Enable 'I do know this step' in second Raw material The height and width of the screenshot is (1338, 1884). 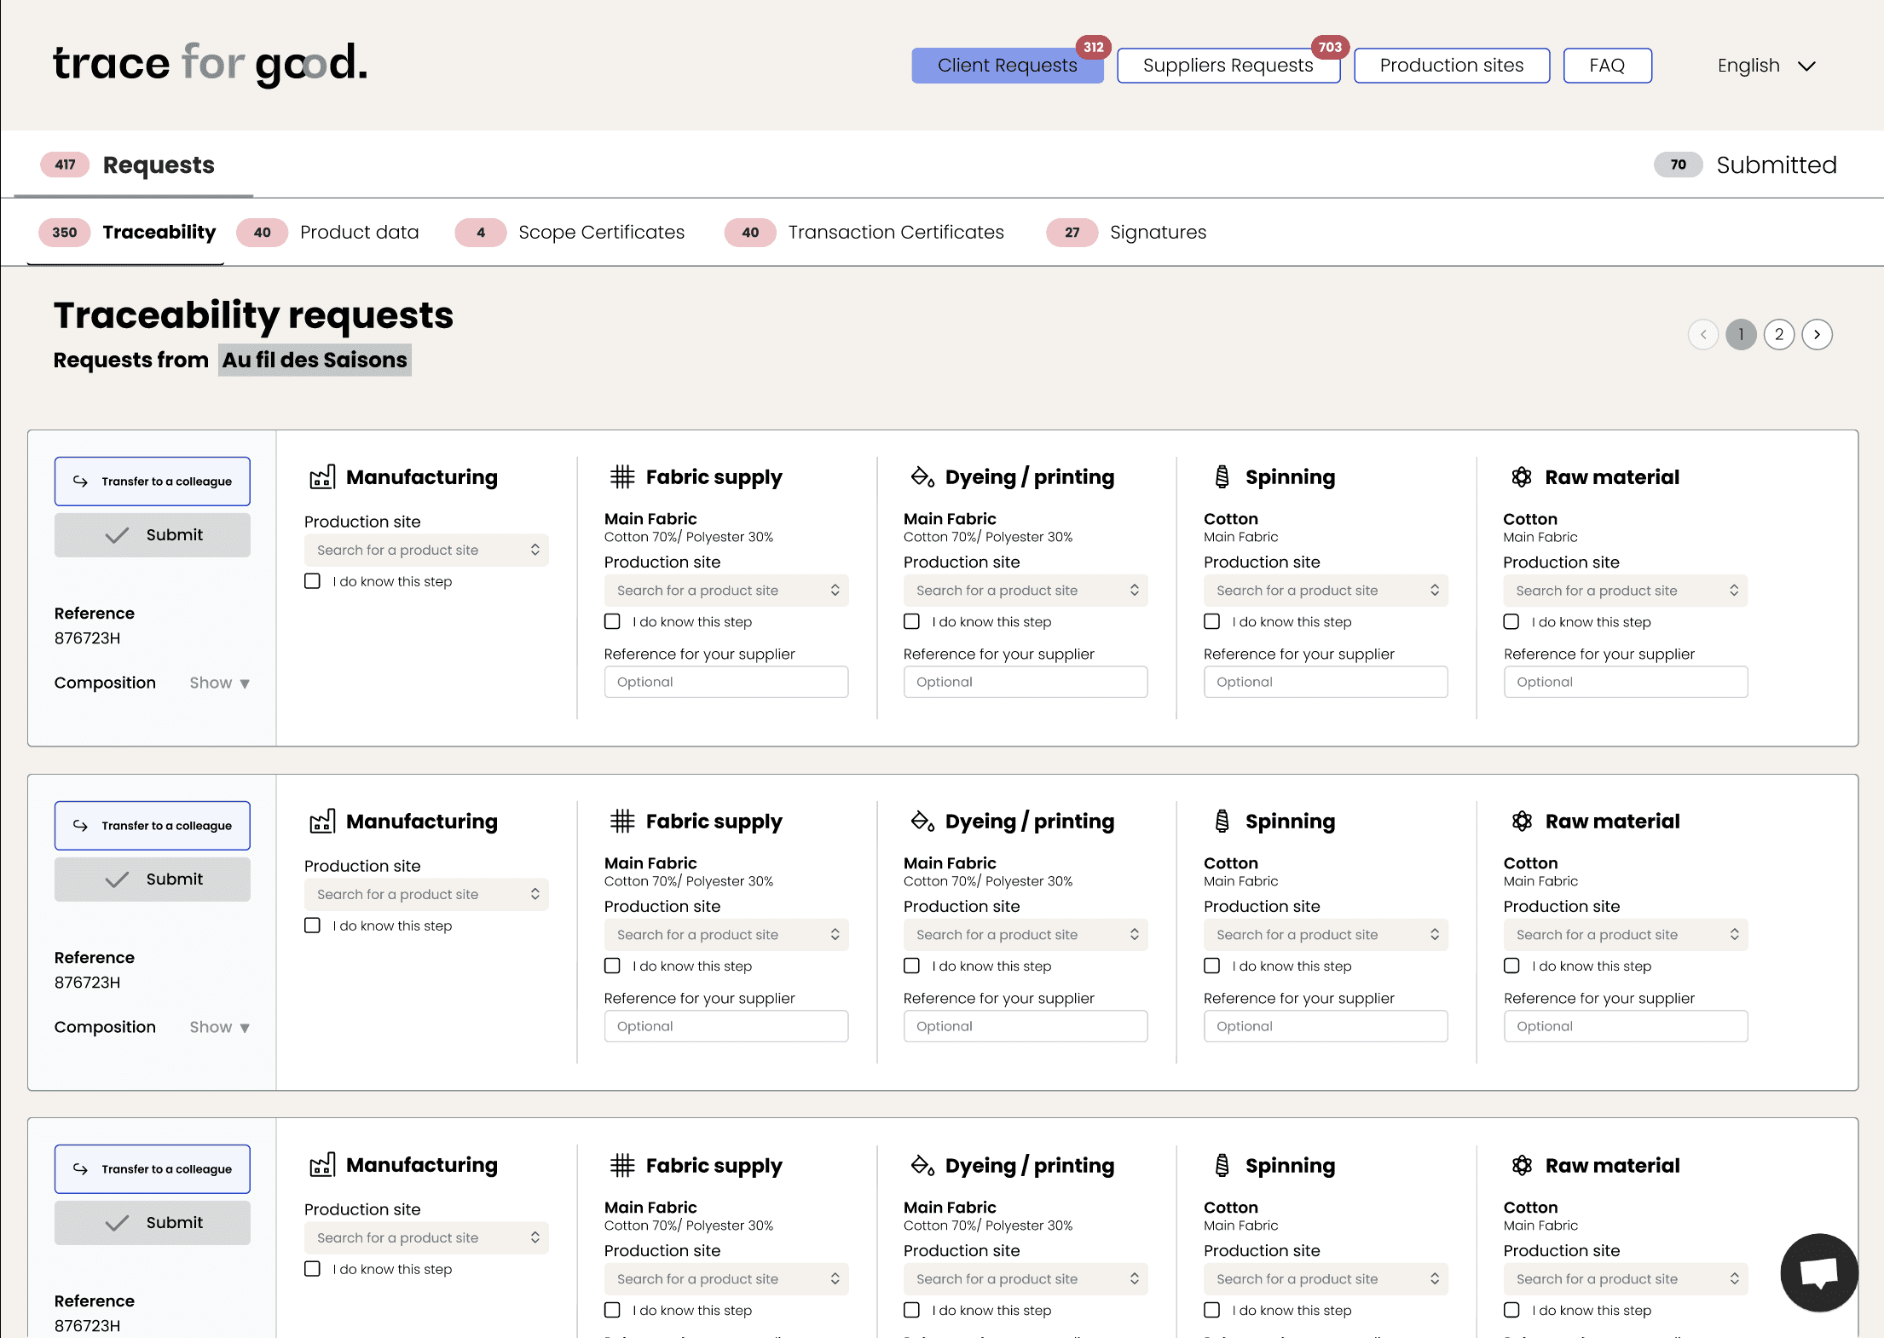pos(1511,966)
